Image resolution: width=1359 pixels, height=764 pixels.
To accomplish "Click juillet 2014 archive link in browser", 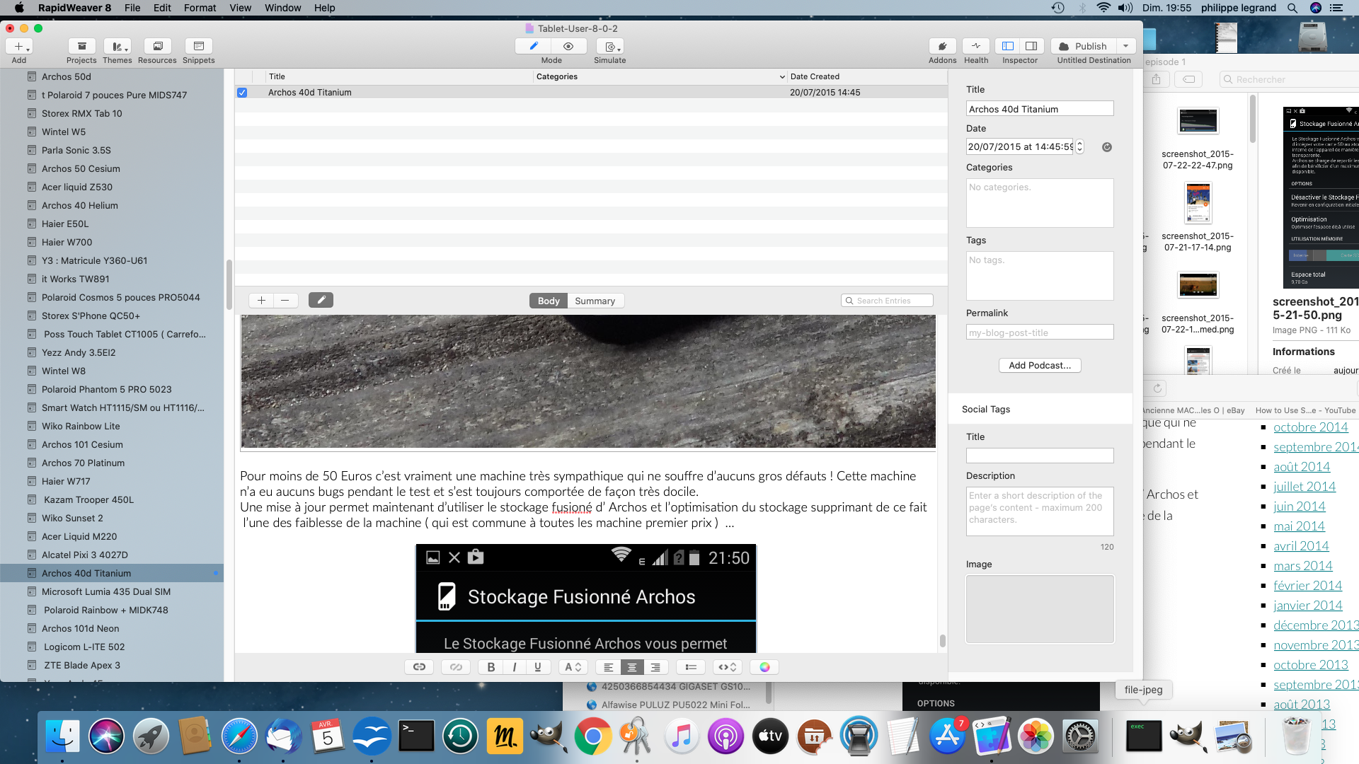I will pyautogui.click(x=1304, y=487).
